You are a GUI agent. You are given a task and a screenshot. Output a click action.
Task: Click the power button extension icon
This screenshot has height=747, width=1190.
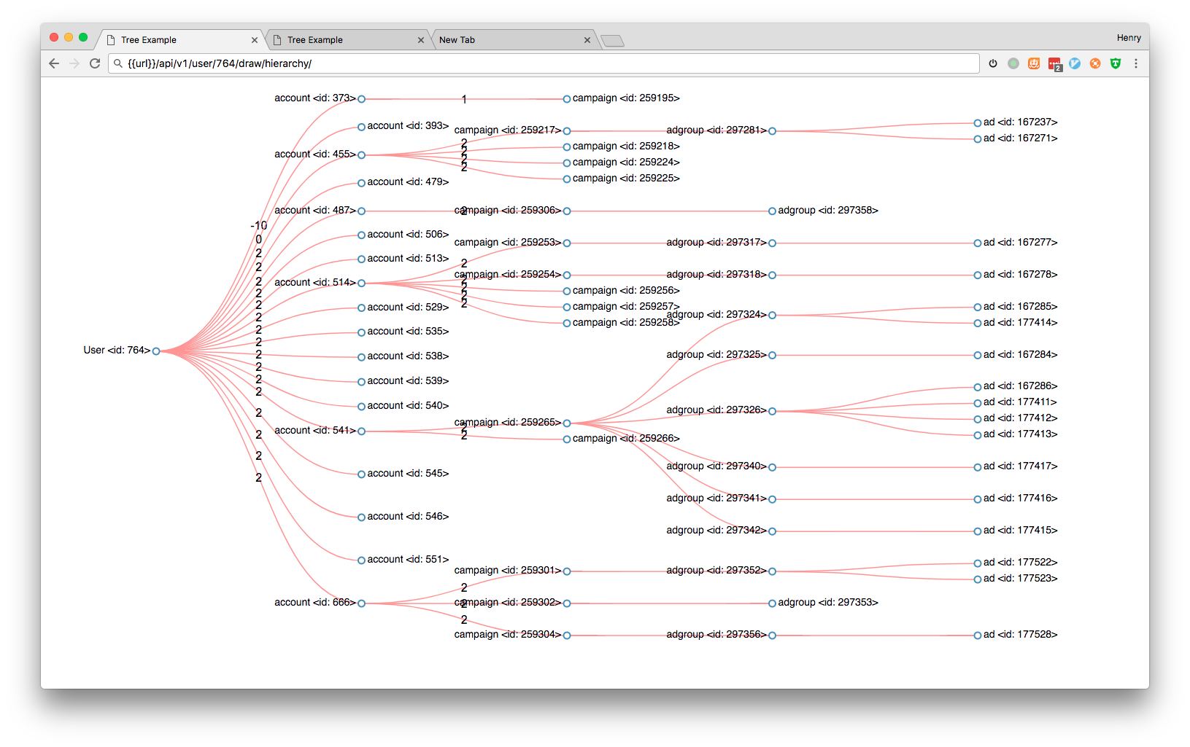point(993,63)
